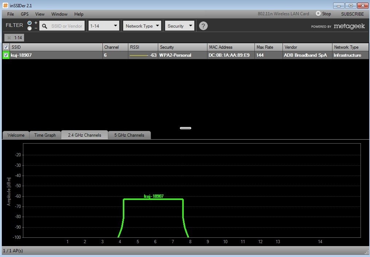The height and width of the screenshot is (257, 370).
Task: Select the plus filter radio button
Action: [30, 23]
